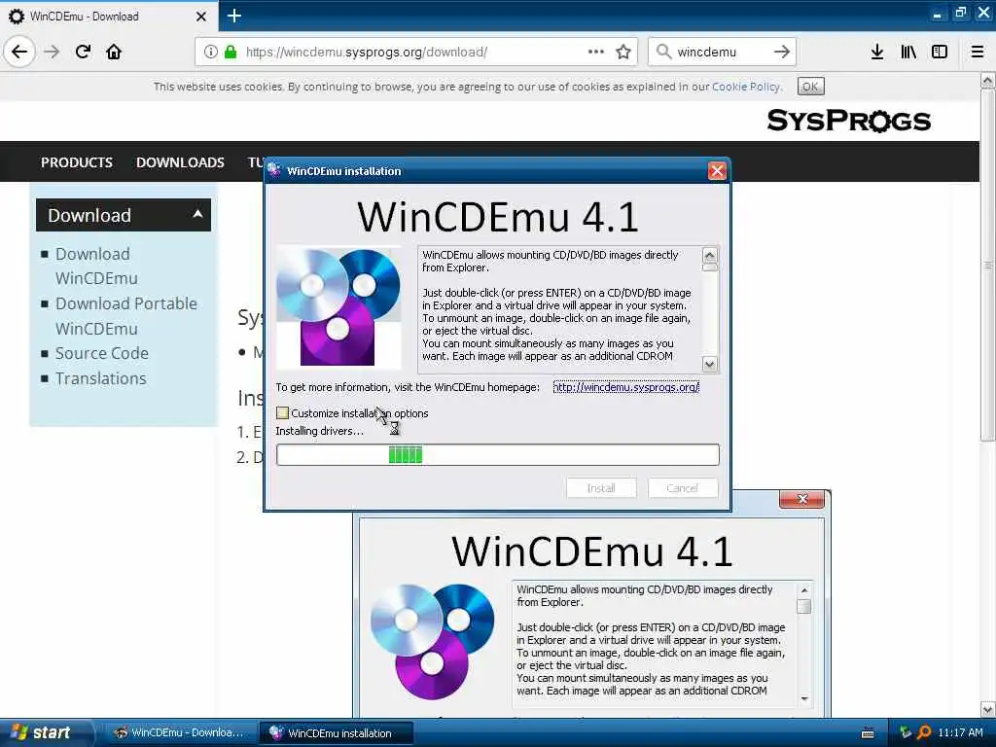Open a new tab with the plus button

click(234, 16)
